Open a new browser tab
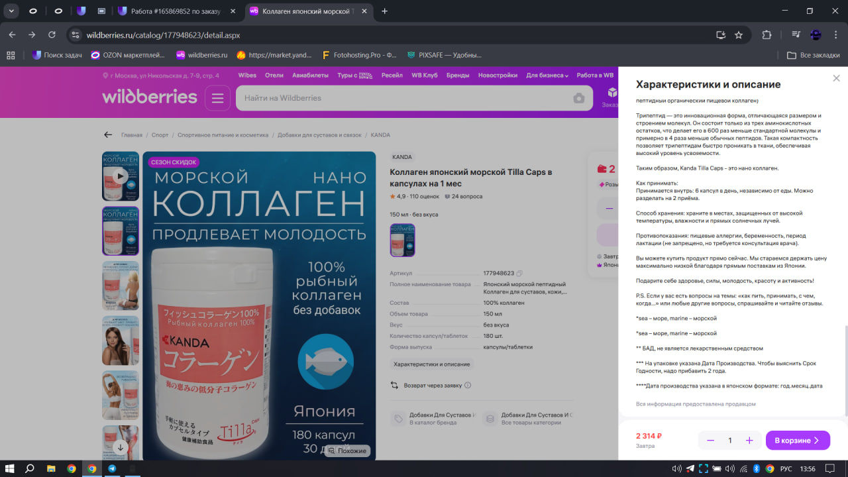 tap(385, 11)
